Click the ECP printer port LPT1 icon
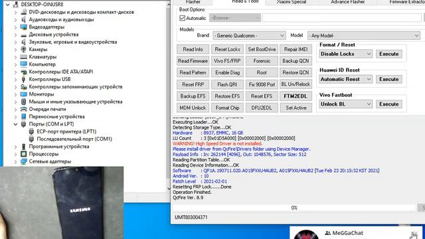This screenshot has height=239, width=425. pos(31,131)
